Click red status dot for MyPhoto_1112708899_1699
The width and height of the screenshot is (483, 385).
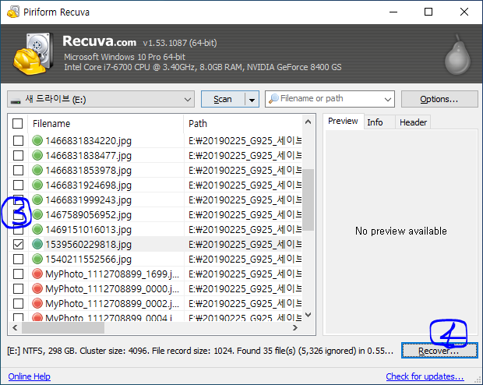(37, 274)
